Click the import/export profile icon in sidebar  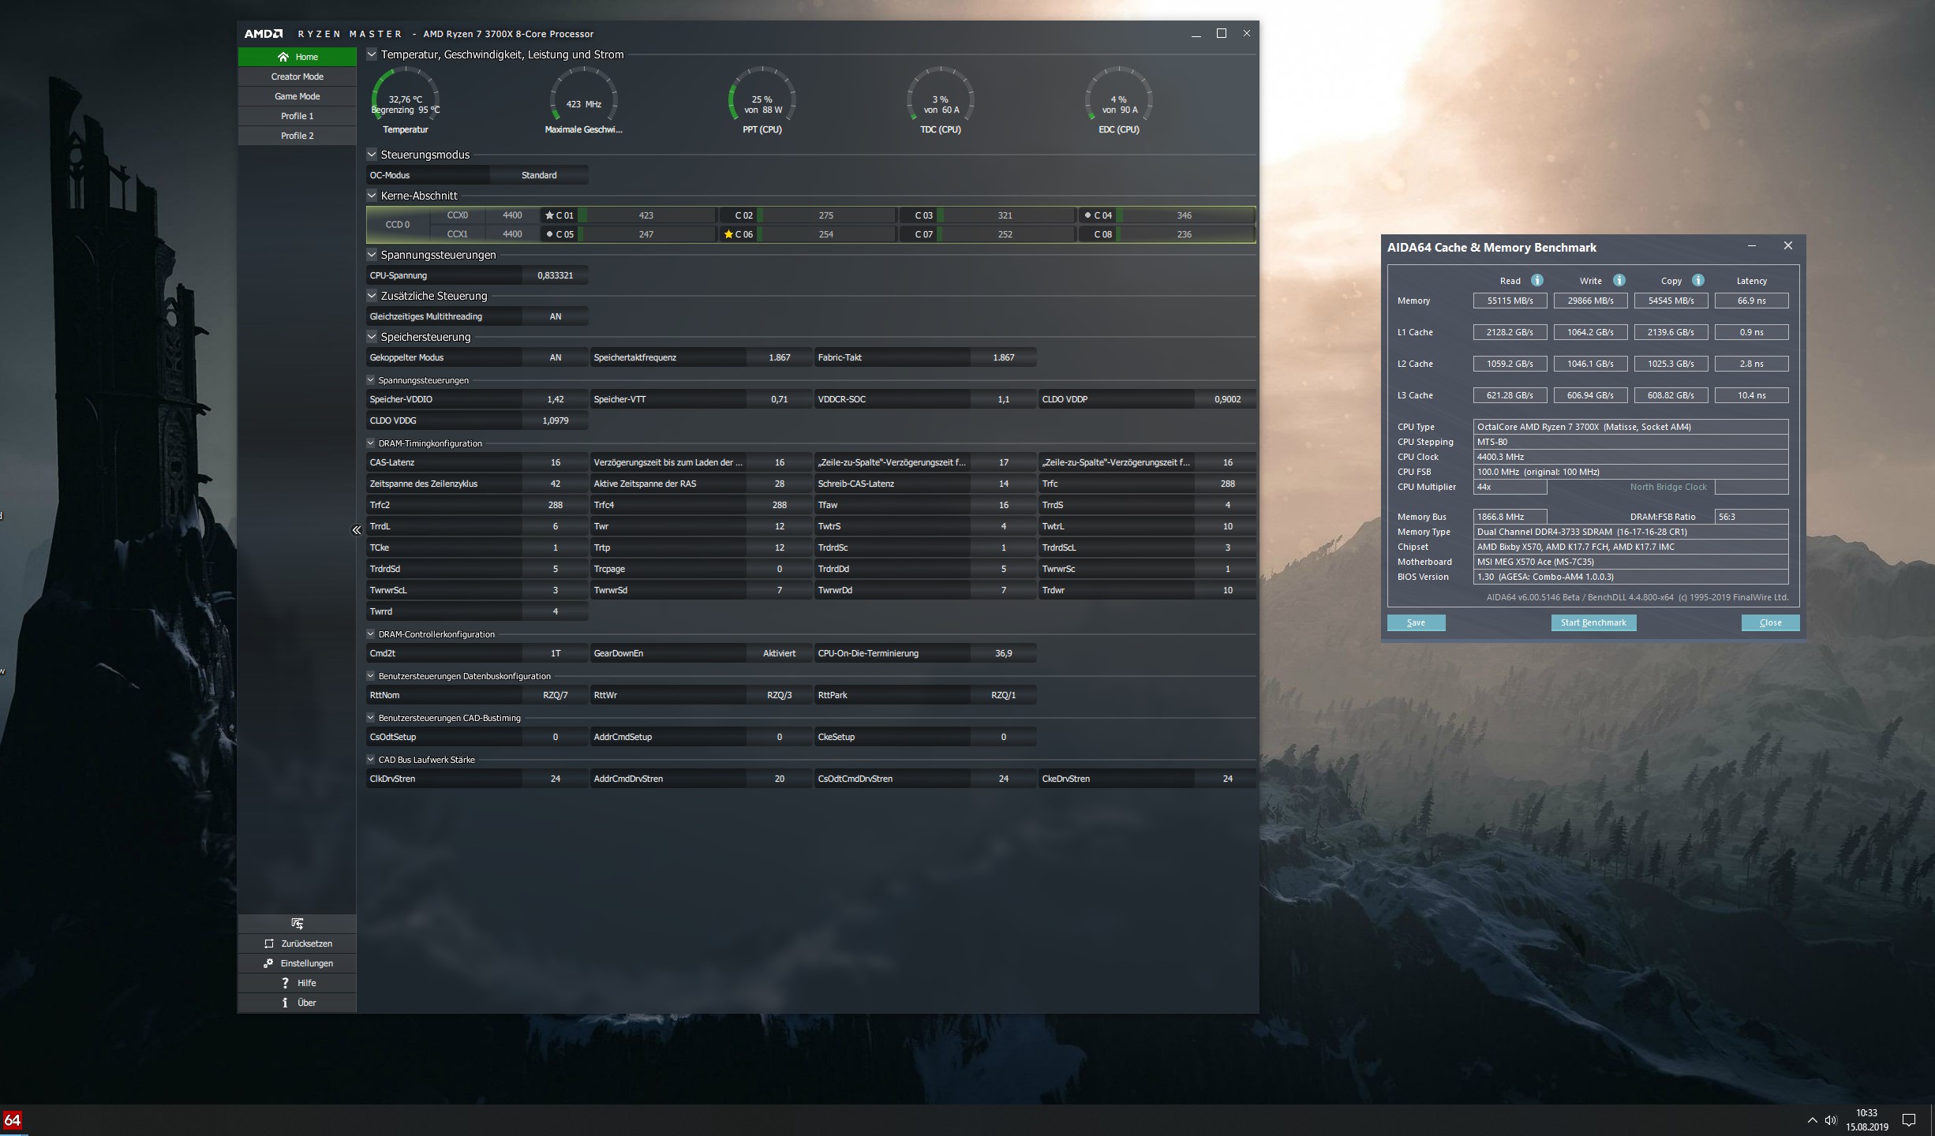(x=298, y=923)
